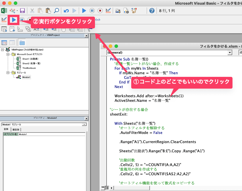Viewport: 242px width, 191px height.
Task: Click the Insert Module icon in the toolbar
Action: [12, 11]
